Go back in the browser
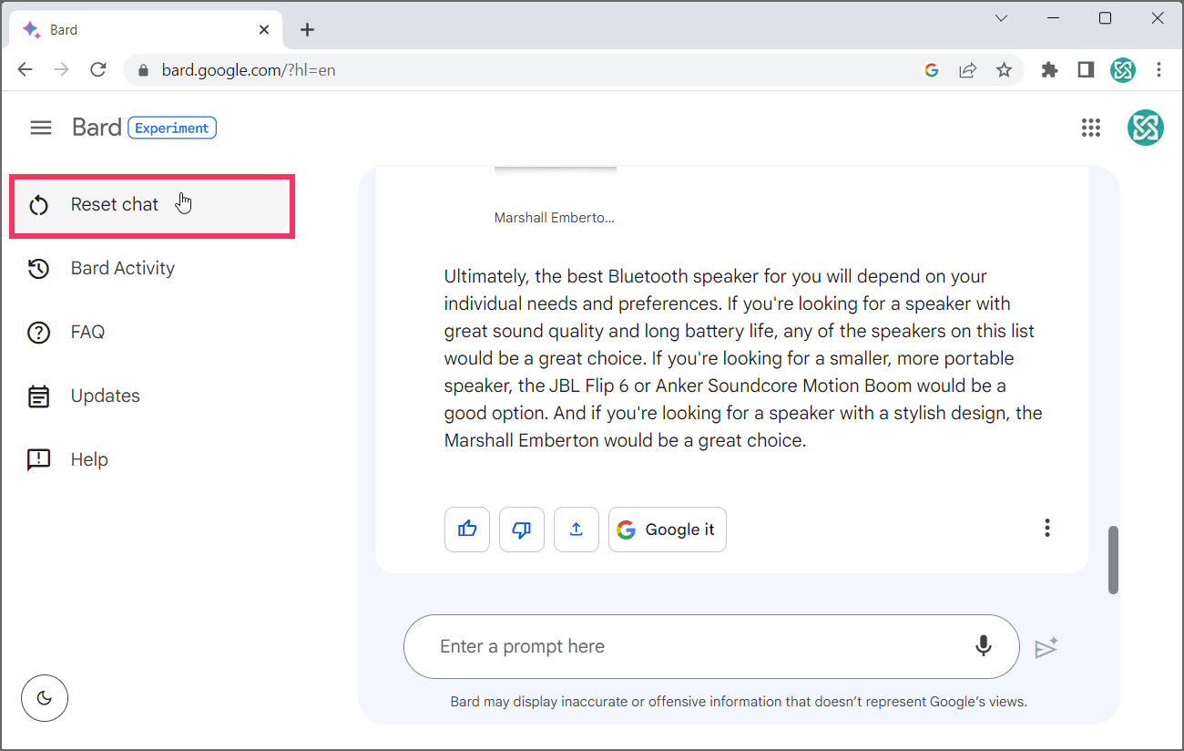The width and height of the screenshot is (1184, 751). pyautogui.click(x=25, y=70)
